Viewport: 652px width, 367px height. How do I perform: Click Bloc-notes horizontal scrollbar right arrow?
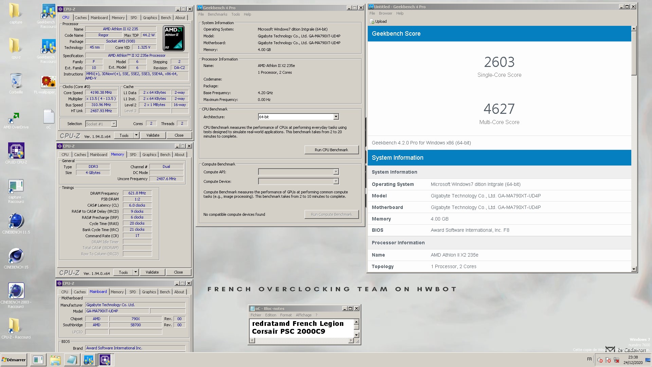coord(351,340)
